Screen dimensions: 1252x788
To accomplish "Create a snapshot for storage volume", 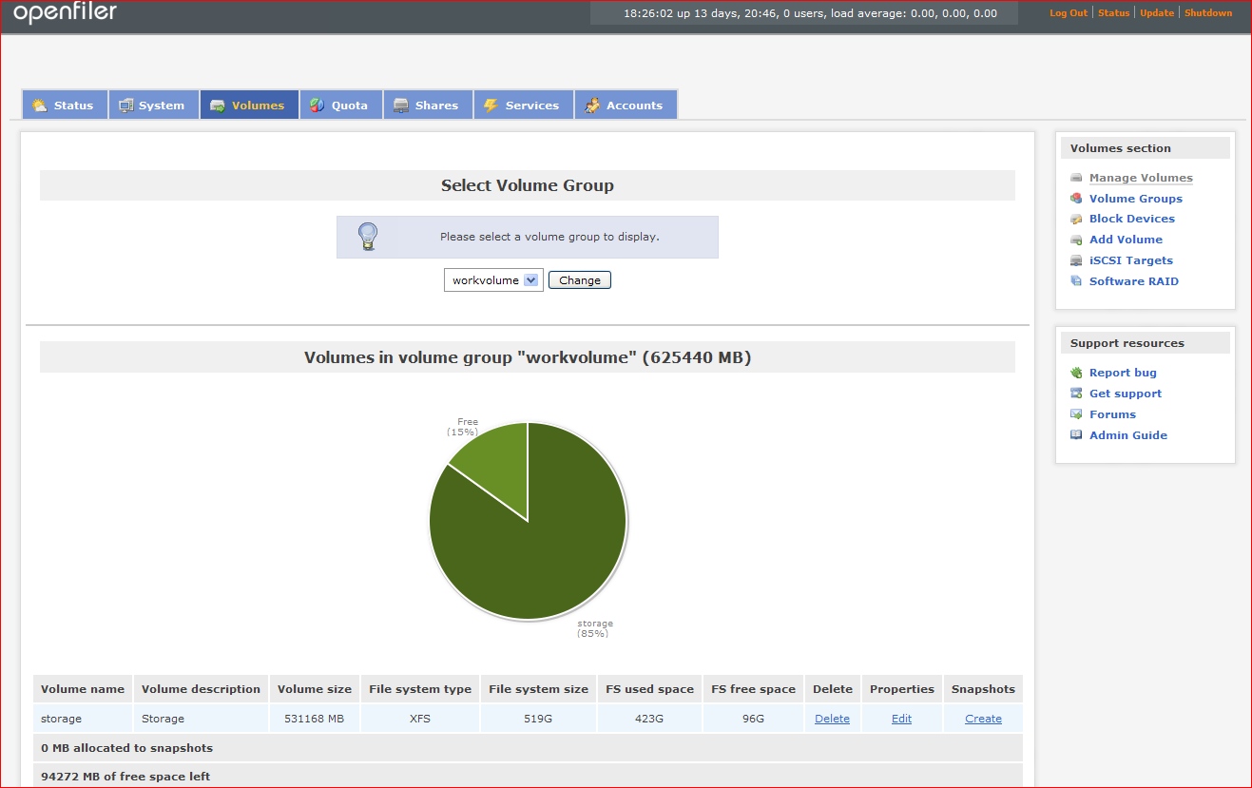I will pyautogui.click(x=983, y=719).
